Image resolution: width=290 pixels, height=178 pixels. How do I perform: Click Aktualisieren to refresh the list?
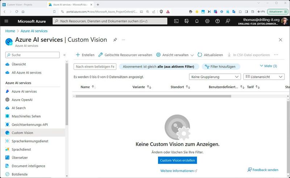(x=210, y=55)
